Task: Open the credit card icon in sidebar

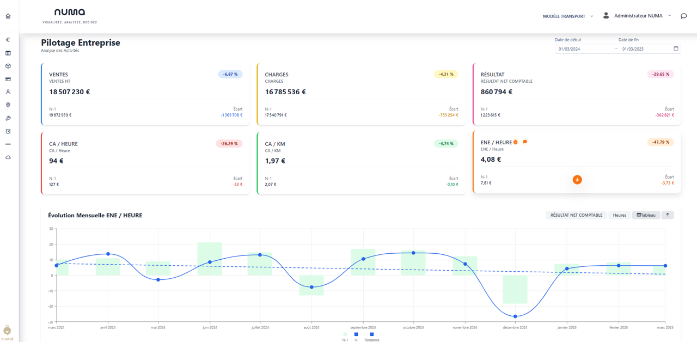Action: pyautogui.click(x=8, y=79)
